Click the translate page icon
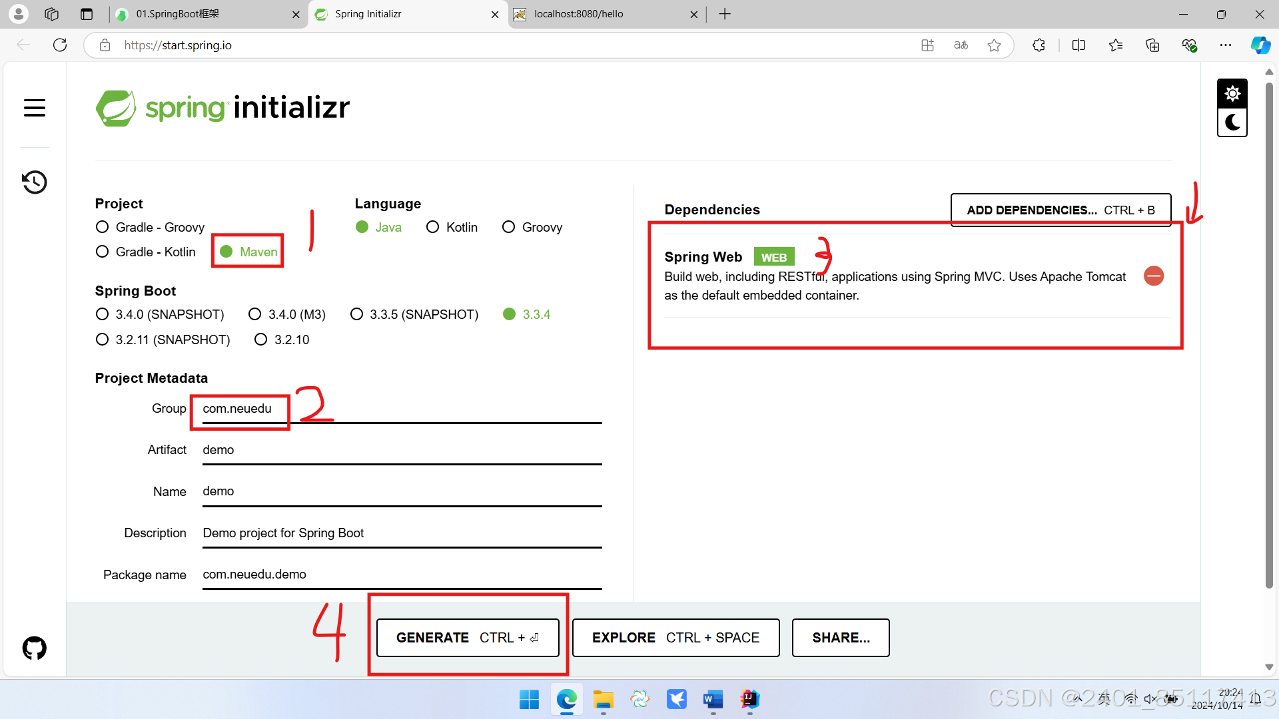This screenshot has height=719, width=1279. (x=961, y=45)
